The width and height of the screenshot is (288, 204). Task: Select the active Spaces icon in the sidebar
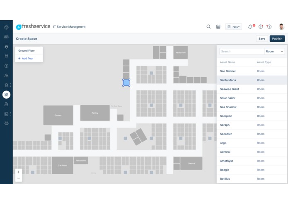(x=7, y=95)
